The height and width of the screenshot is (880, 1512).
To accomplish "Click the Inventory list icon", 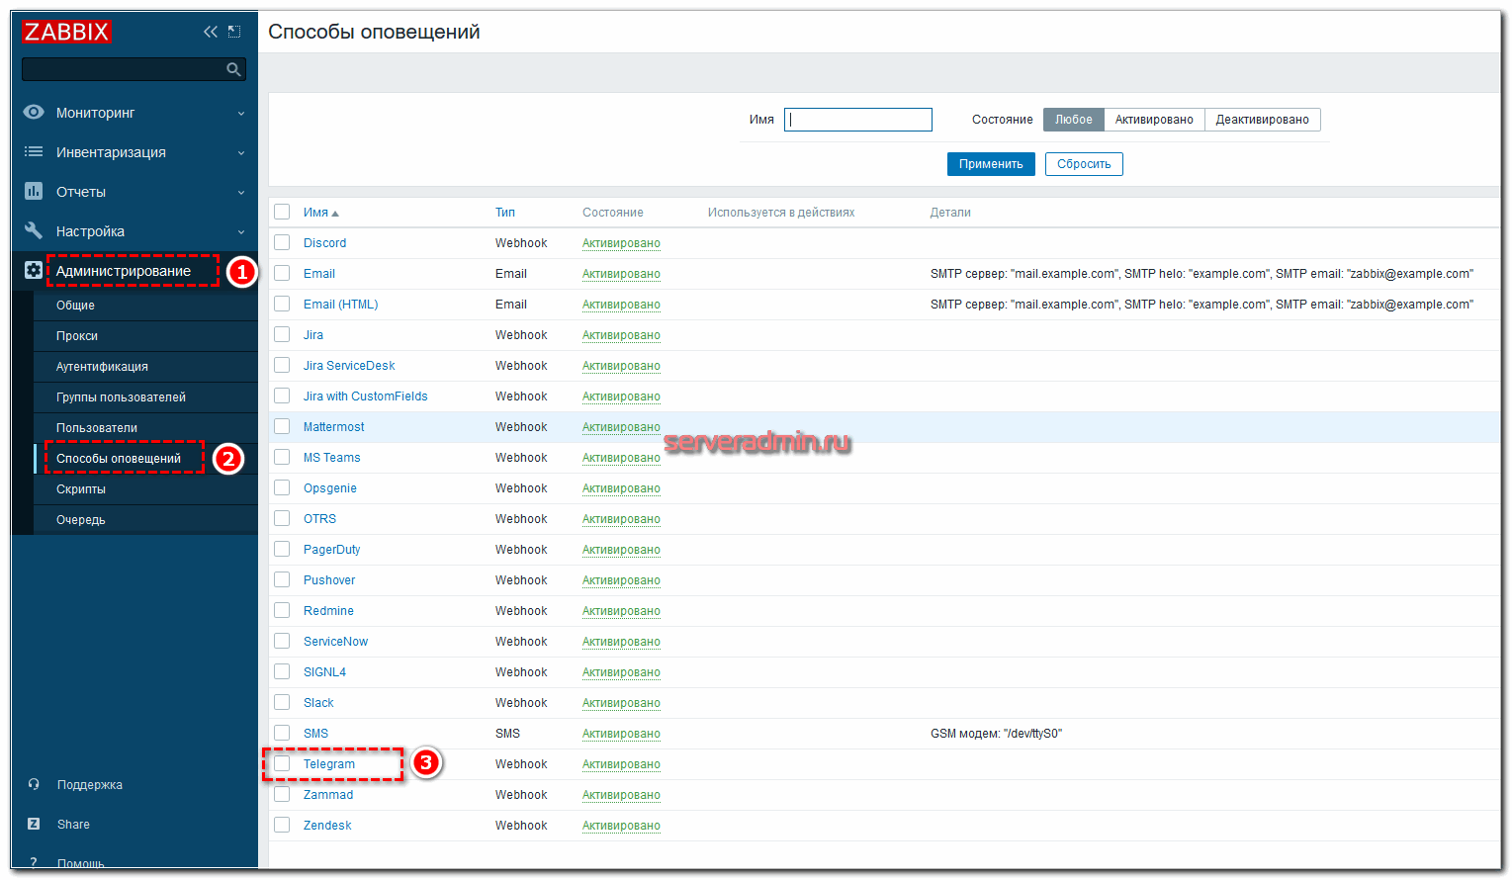I will (x=34, y=152).
